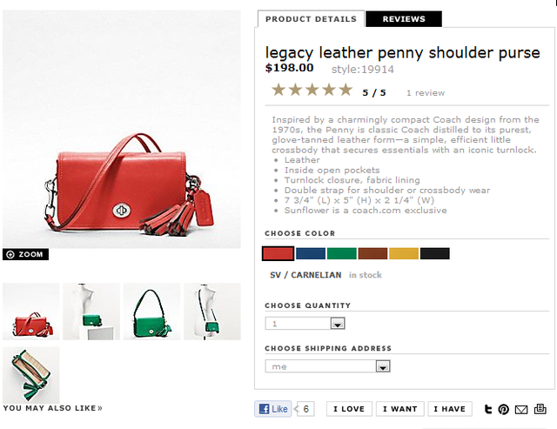Print page using printer icon
Viewport: 557px width, 429px height.
pos(540,409)
